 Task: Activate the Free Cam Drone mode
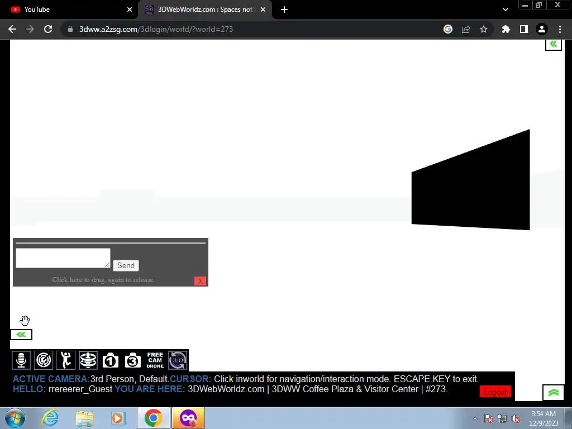155,360
